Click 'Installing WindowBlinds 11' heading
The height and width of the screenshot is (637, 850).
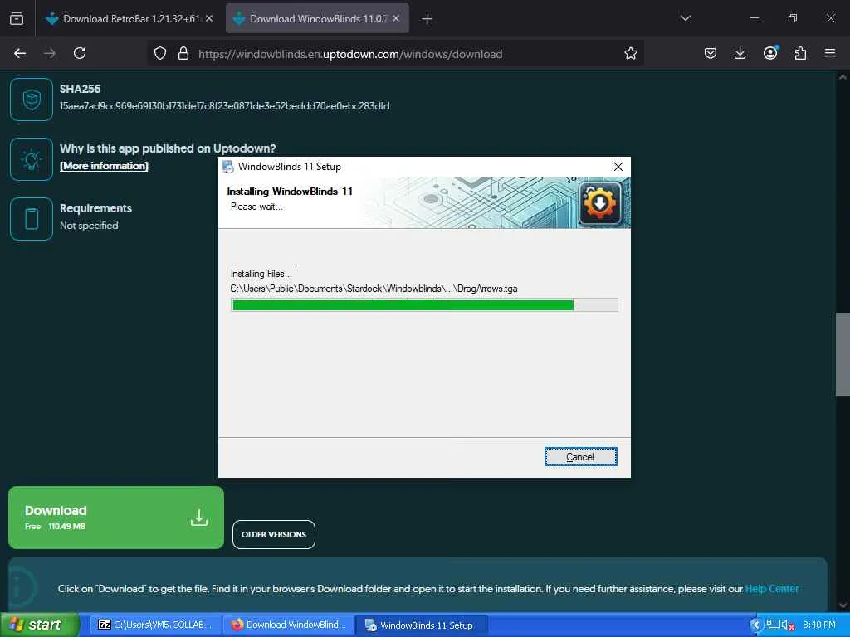290,192
